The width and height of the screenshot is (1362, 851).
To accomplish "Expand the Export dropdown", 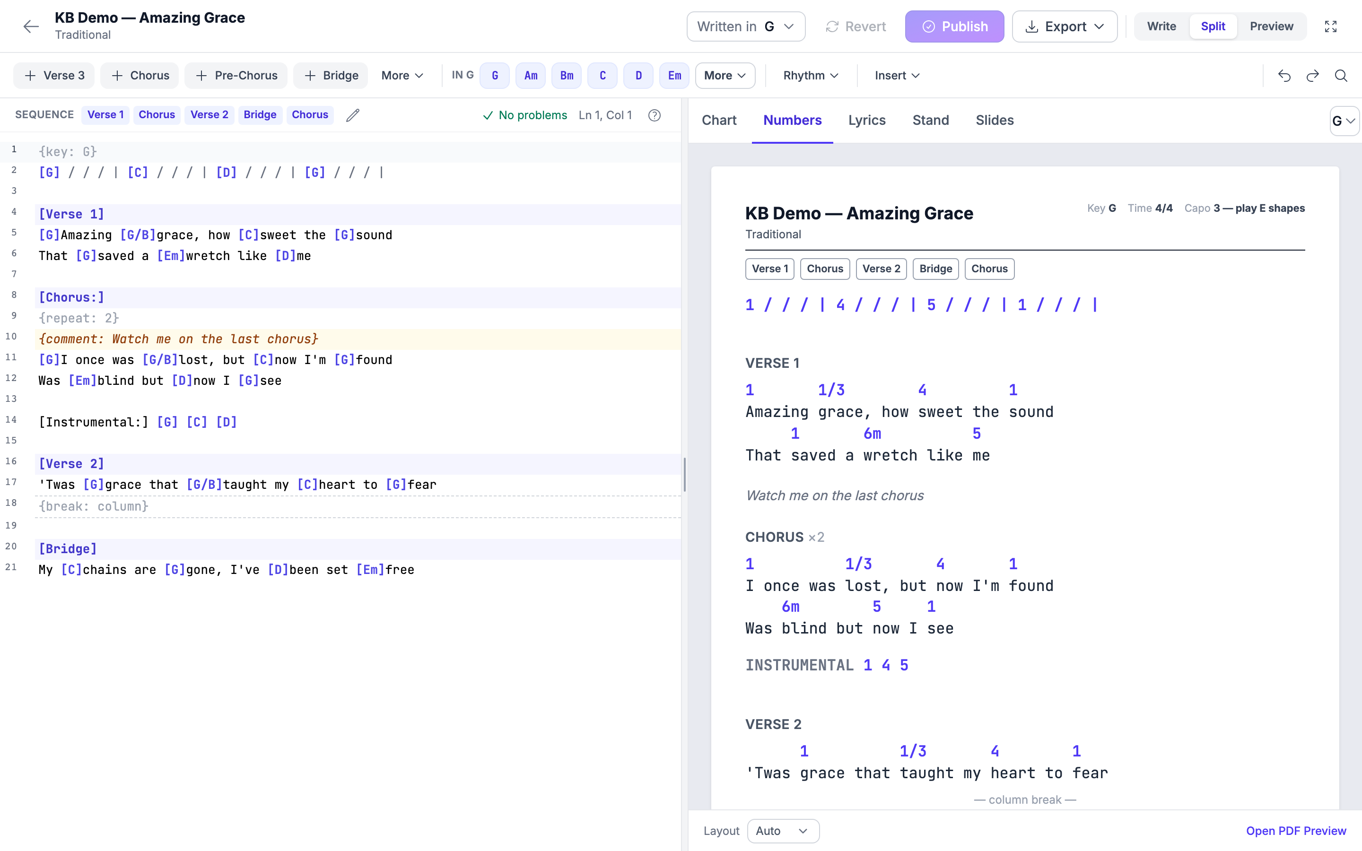I will coord(1064,26).
